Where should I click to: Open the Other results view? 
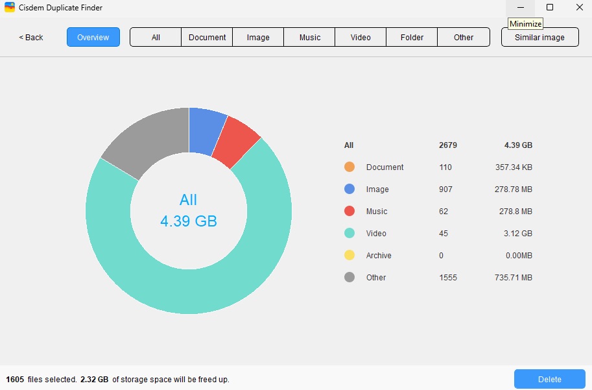tap(464, 37)
